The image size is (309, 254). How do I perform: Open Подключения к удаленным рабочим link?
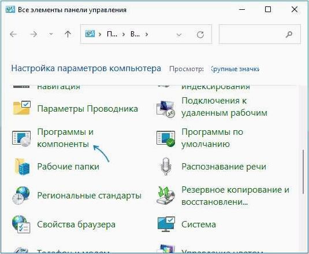224,107
